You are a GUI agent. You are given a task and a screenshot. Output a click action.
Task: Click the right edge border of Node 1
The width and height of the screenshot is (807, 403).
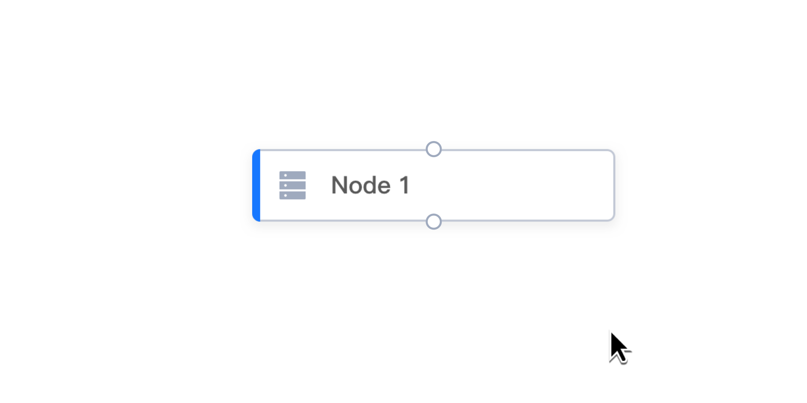pos(614,185)
